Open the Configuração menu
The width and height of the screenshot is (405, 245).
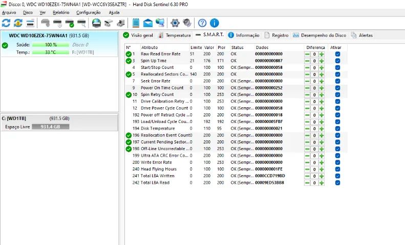[x=89, y=12]
